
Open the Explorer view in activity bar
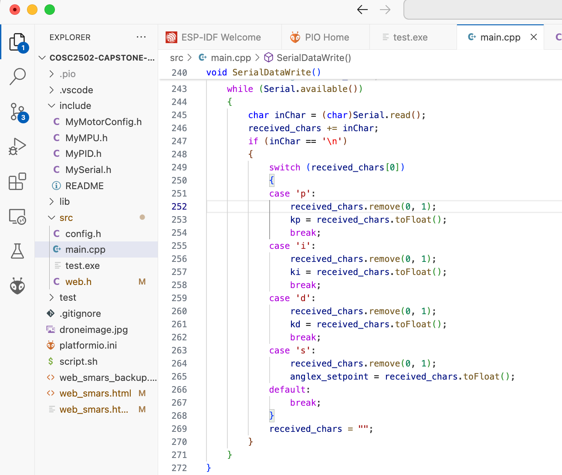17,42
